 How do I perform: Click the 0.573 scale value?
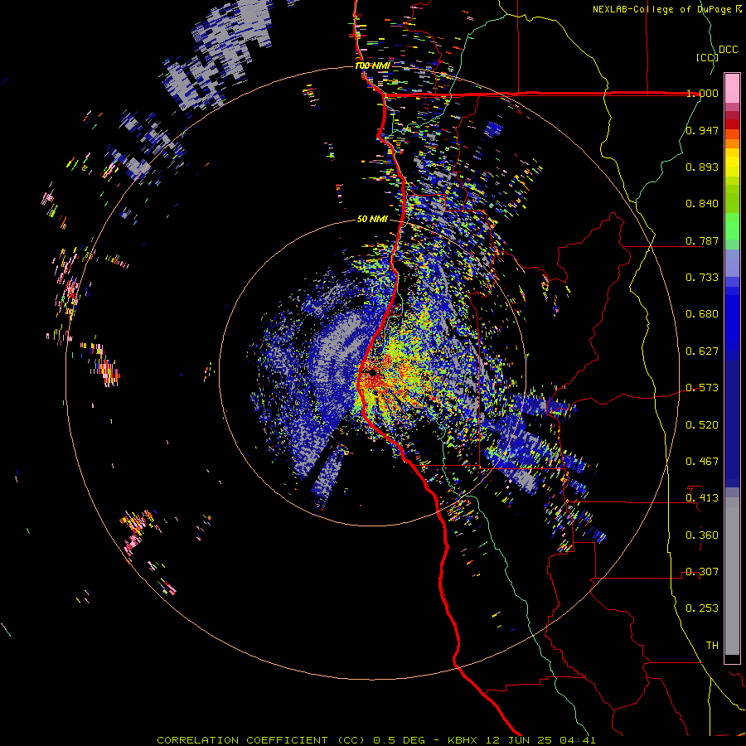click(x=702, y=388)
